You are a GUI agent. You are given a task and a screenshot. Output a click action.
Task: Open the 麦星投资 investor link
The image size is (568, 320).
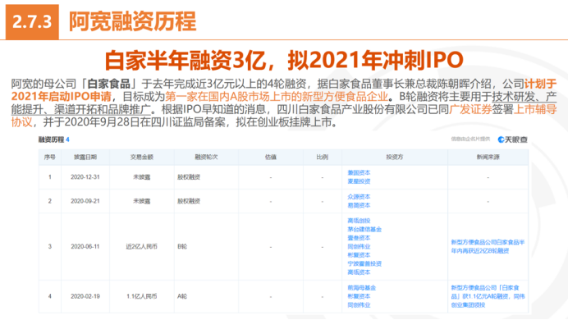tap(359, 181)
